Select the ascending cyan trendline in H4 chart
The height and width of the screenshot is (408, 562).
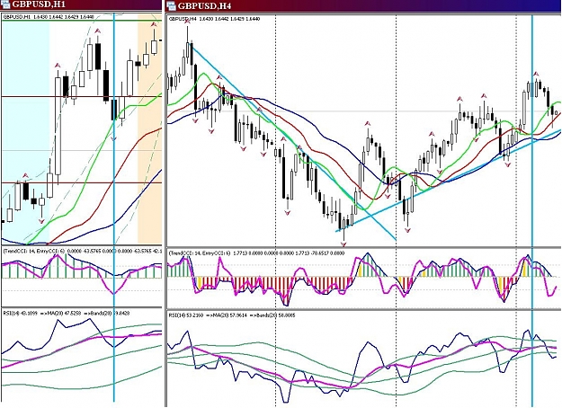[448, 182]
